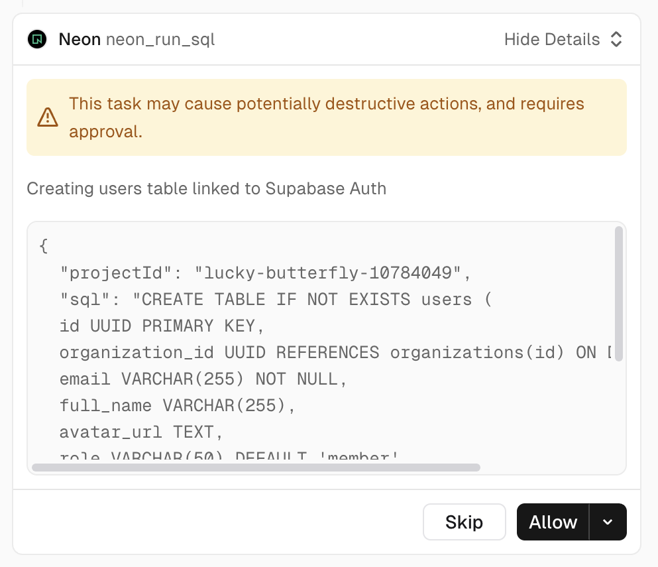Collapse details with the Hide Details chevrons

pos(616,40)
